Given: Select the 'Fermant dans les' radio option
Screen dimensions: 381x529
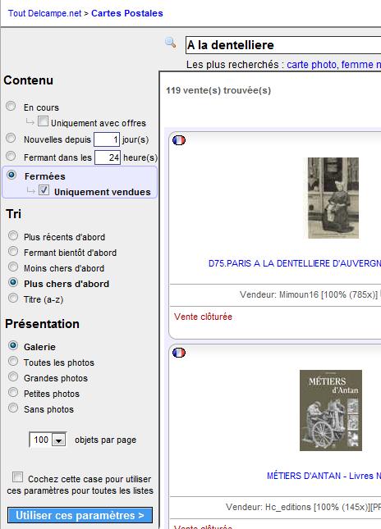Looking at the screenshot, I should 11,156.
